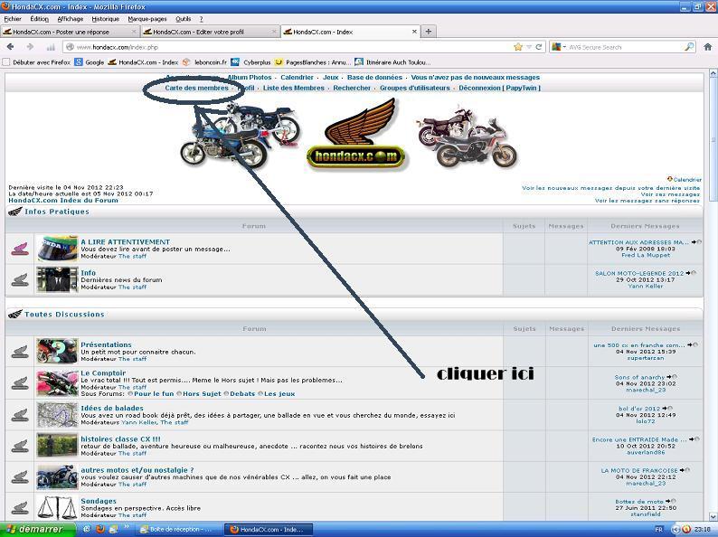Image resolution: width=718 pixels, height=537 pixels.
Task: Open the PagesBlanches bookmark
Action: click(313, 62)
